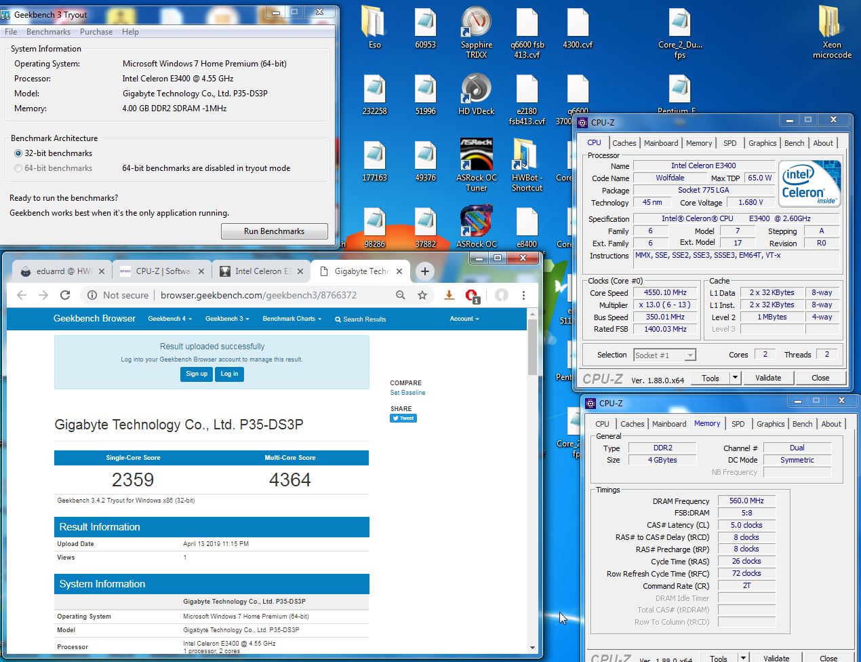Click Set Baseline link
Viewport: 861px width, 662px height.
pyautogui.click(x=407, y=393)
